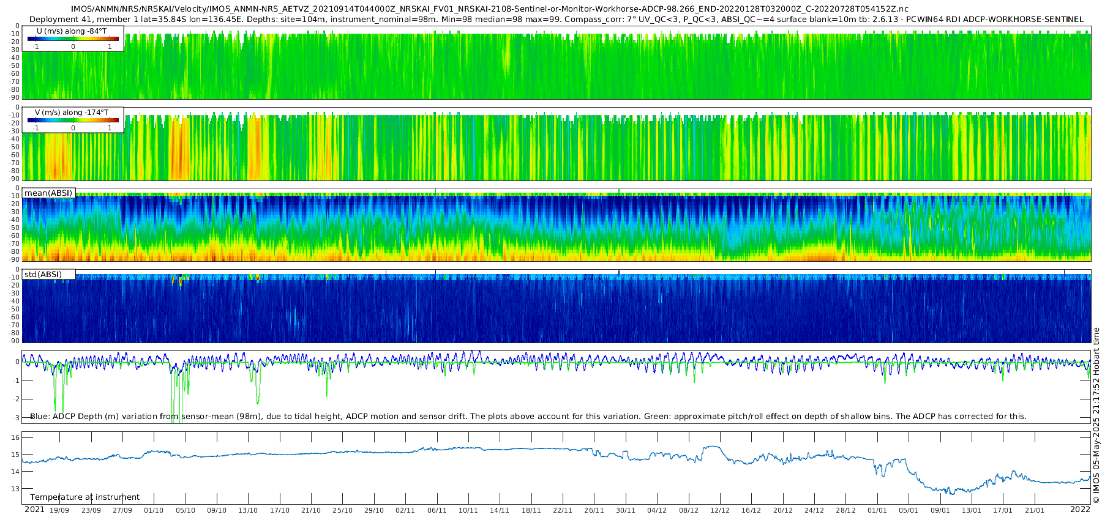
Task: Click the blue ADCP depth description text
Action: tap(528, 416)
